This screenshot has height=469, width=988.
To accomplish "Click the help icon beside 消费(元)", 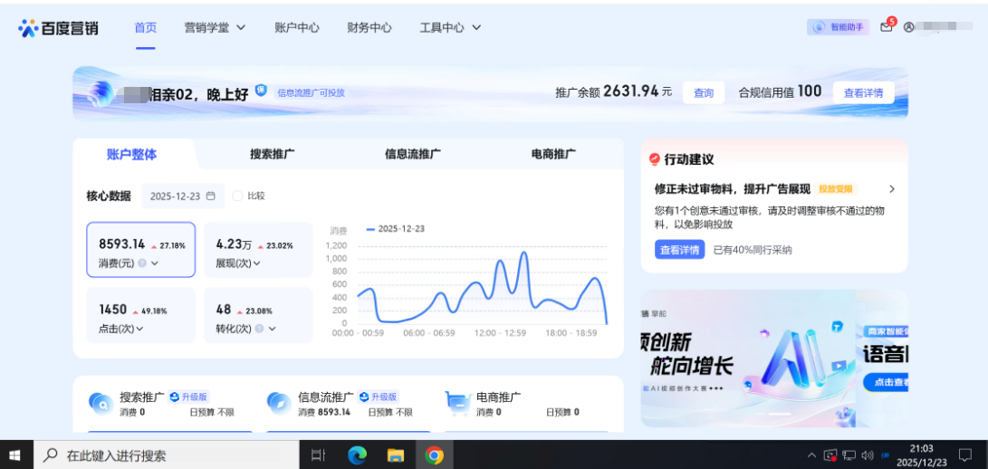I will point(142,263).
